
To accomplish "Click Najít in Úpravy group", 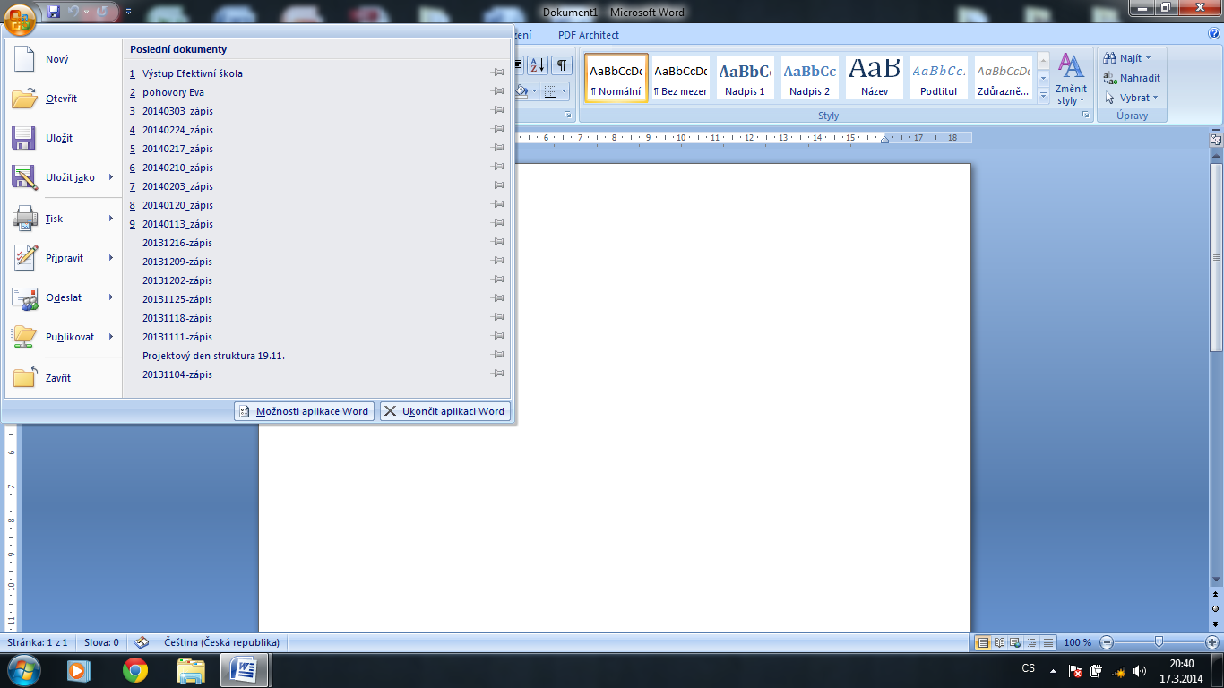I will coord(1127,58).
